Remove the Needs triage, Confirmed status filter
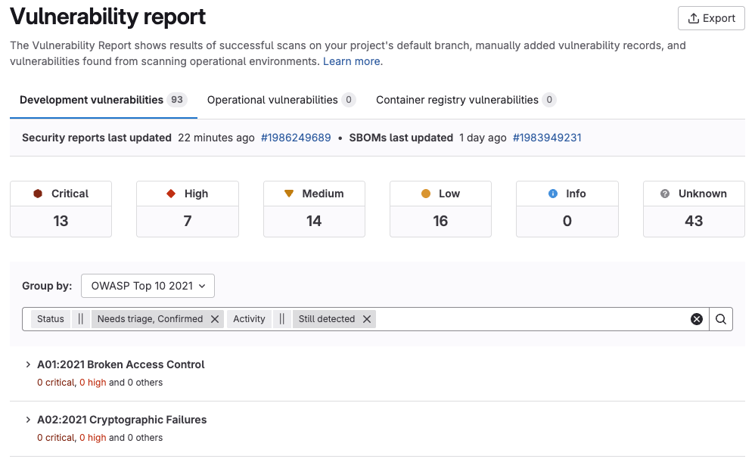Image resolution: width=755 pixels, height=462 pixels. [215, 319]
